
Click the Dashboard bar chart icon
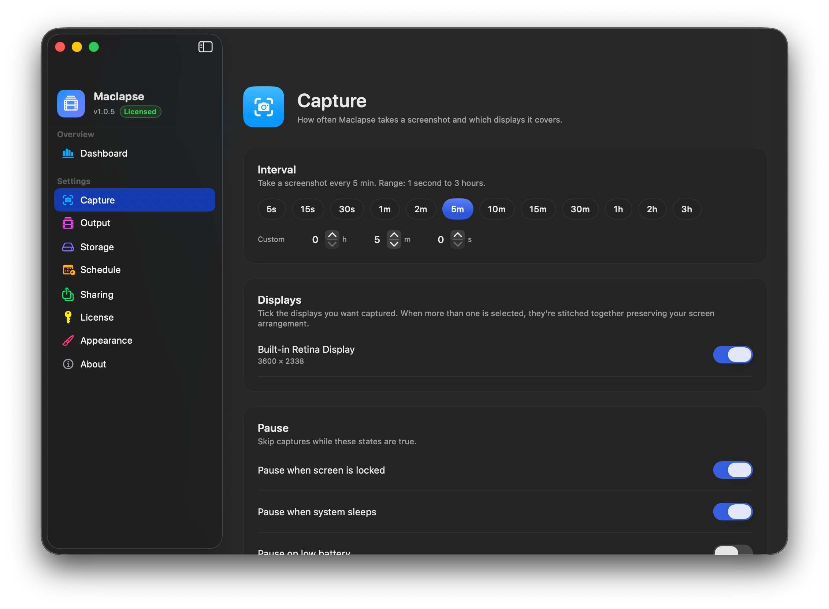pyautogui.click(x=68, y=153)
